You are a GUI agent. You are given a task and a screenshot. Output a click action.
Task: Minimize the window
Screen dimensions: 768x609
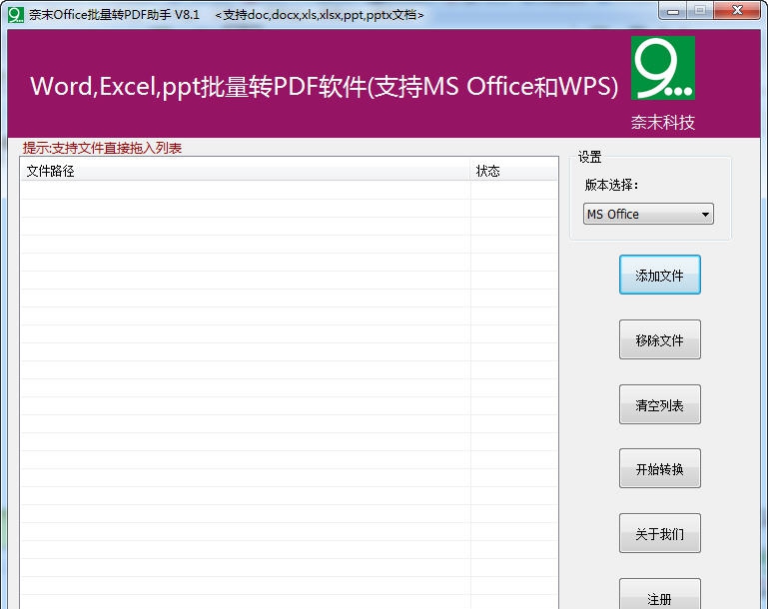pyautogui.click(x=673, y=11)
